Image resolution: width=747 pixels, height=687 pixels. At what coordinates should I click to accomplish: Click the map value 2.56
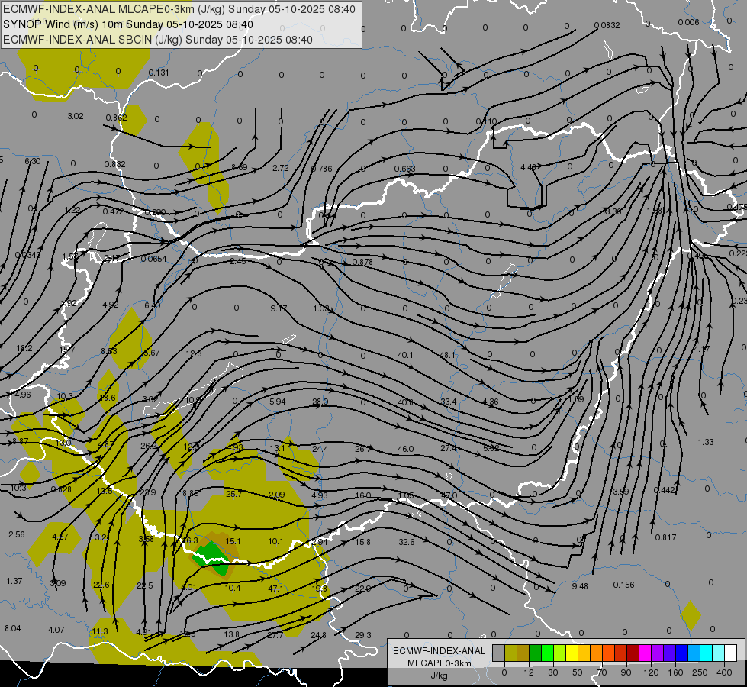(x=17, y=535)
